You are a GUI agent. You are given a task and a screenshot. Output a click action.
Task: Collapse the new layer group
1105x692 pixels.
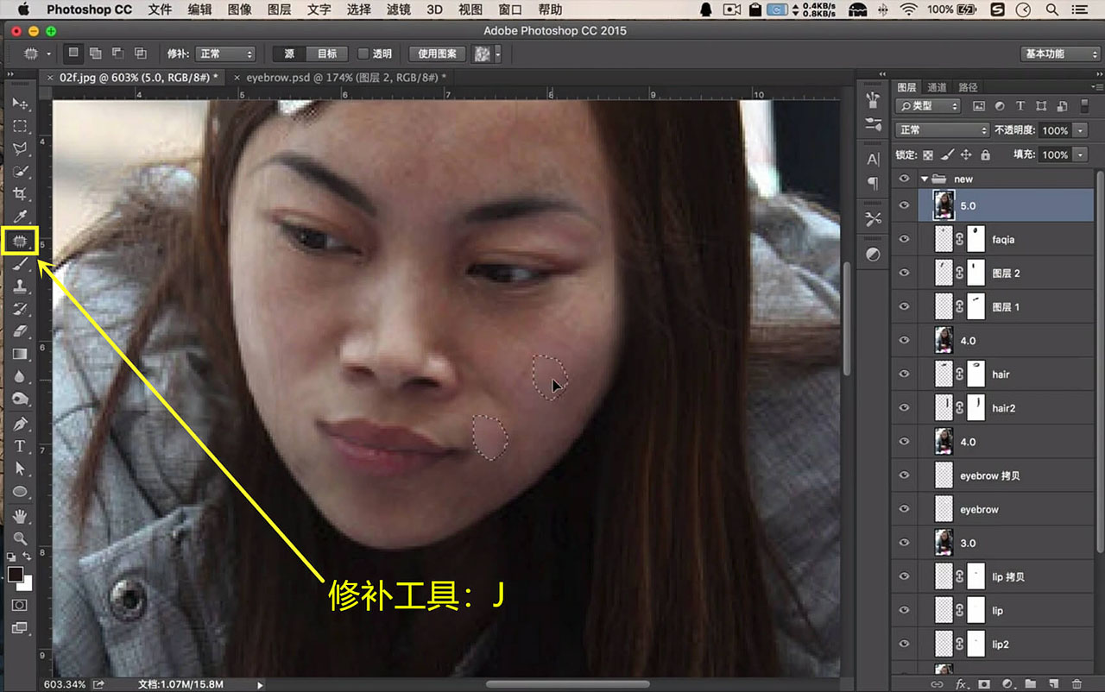pos(925,179)
